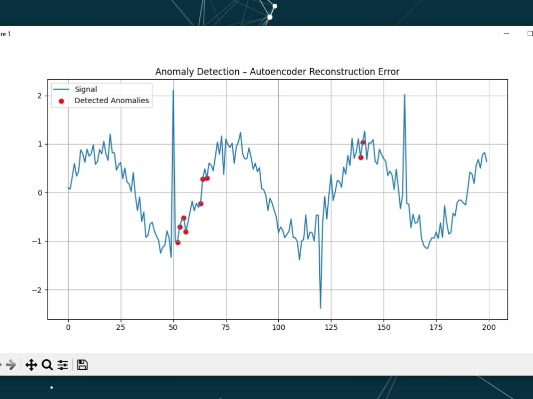This screenshot has width=533, height=399.
Task: Click the x-axis tick label 175
Action: coord(436,327)
